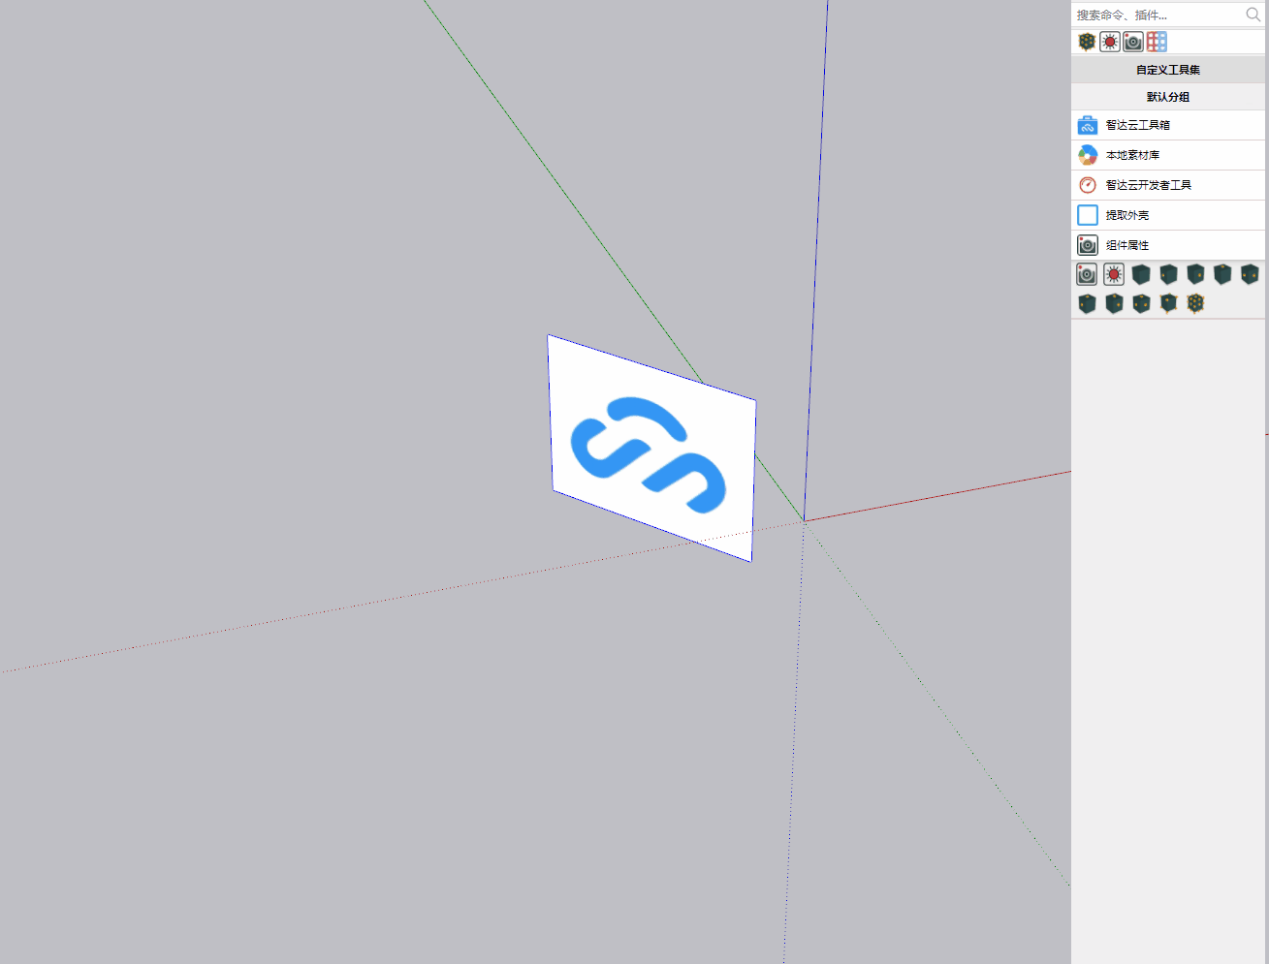Select the cube icon covered with orange dots
1269x964 pixels.
(x=1195, y=303)
